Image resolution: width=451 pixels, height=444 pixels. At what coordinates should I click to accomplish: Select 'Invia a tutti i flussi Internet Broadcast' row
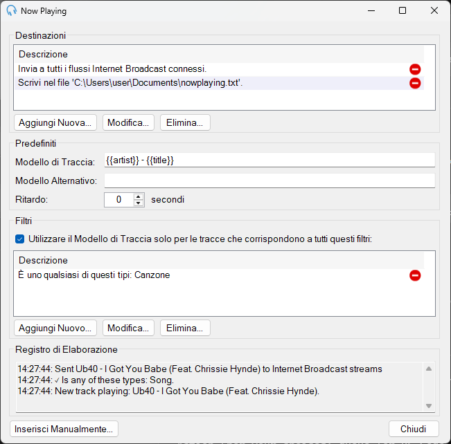(219, 69)
